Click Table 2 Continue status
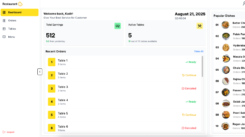Image resolution: width=245 pixels, height=137 pixels. [x=189, y=75]
